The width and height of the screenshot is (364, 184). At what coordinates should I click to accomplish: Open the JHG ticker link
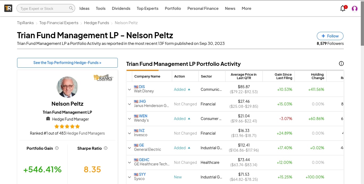pos(142,101)
